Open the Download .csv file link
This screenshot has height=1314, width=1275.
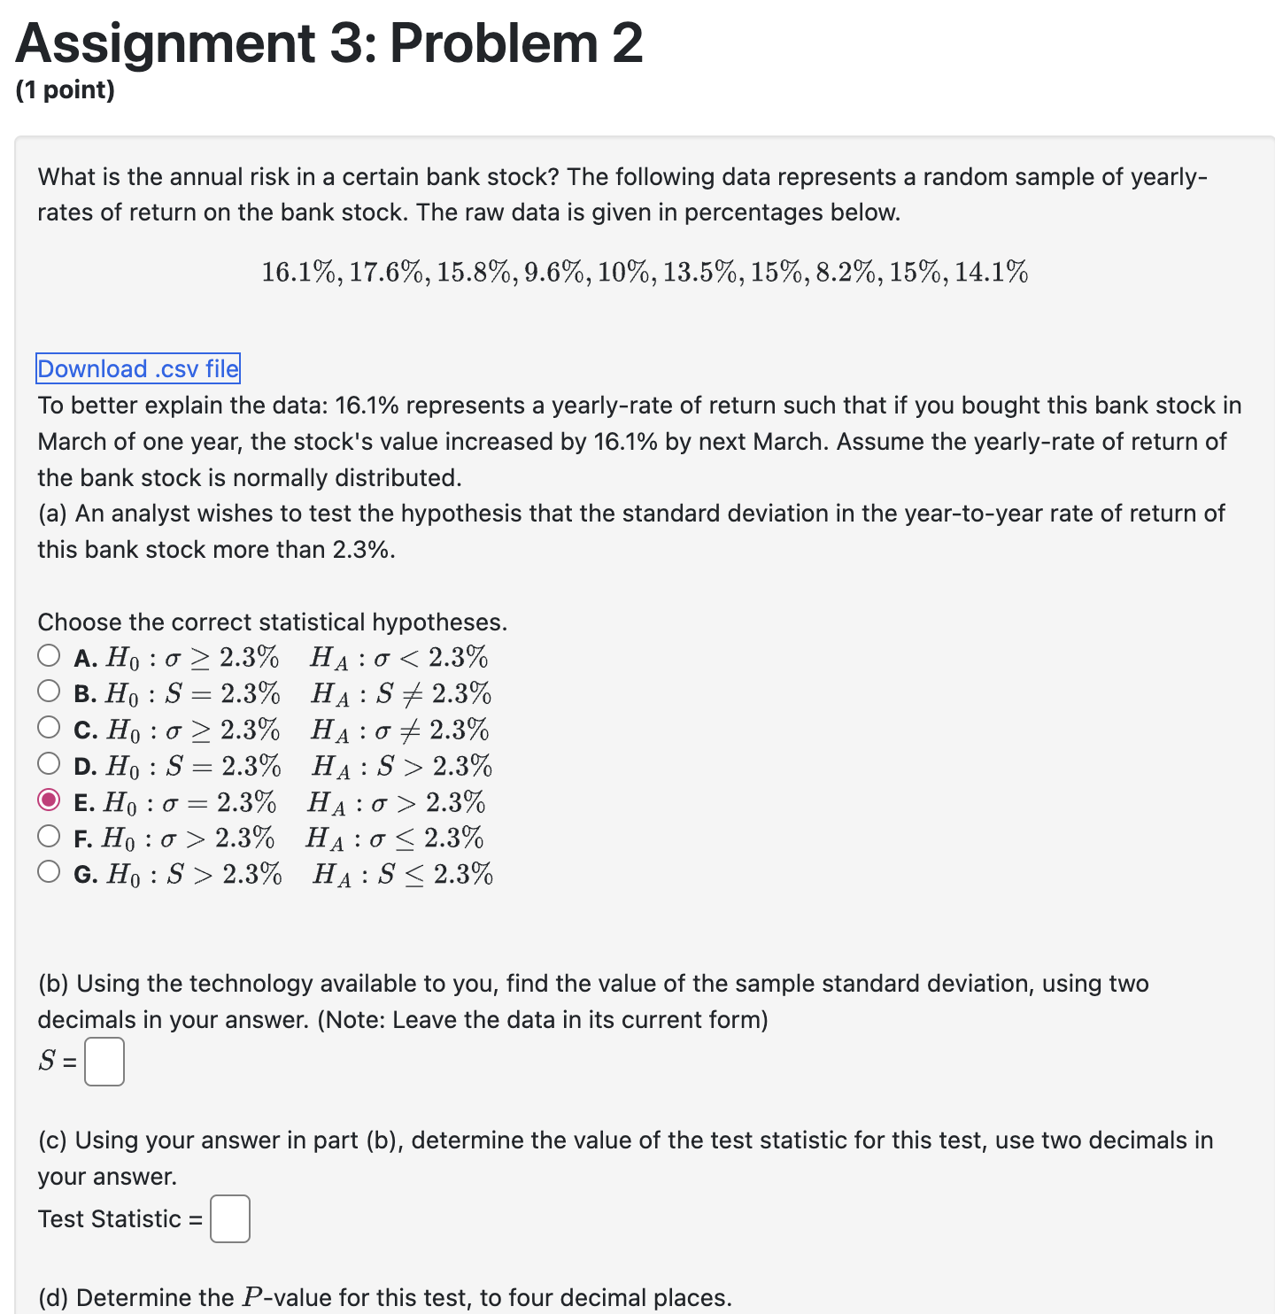[136, 368]
